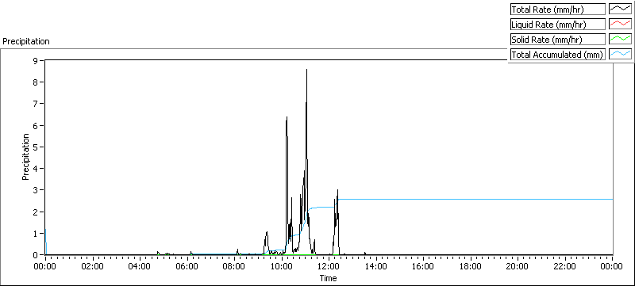Click the 02:00 time axis tick label
635x286 pixels.
tap(93, 266)
